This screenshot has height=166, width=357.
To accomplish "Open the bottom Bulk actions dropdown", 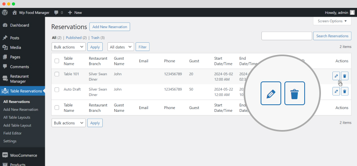I will (69, 123).
